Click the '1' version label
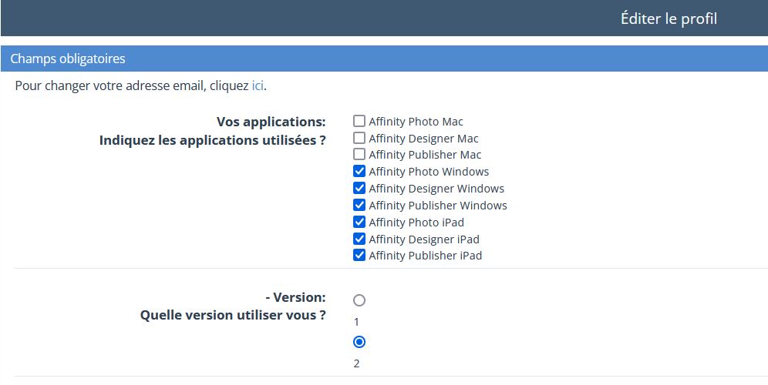The image size is (768, 385). click(x=356, y=322)
